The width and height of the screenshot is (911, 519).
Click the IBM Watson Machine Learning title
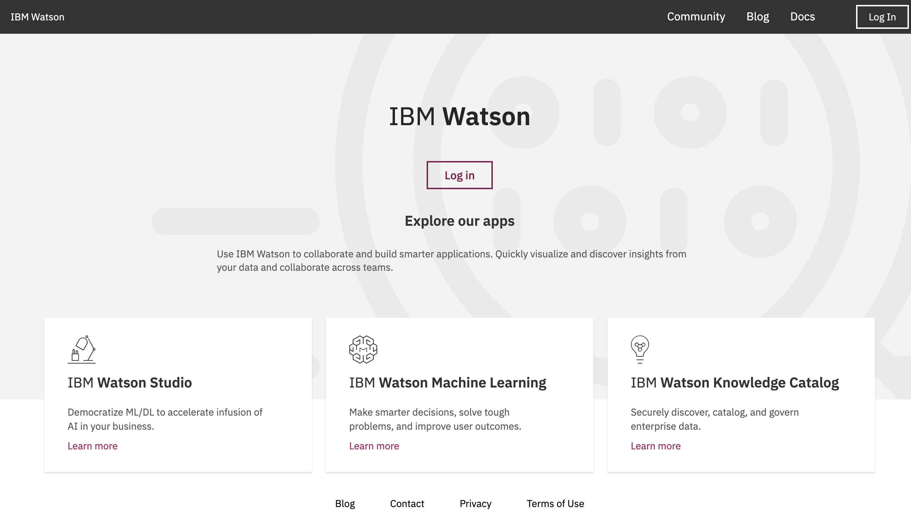[x=447, y=383]
